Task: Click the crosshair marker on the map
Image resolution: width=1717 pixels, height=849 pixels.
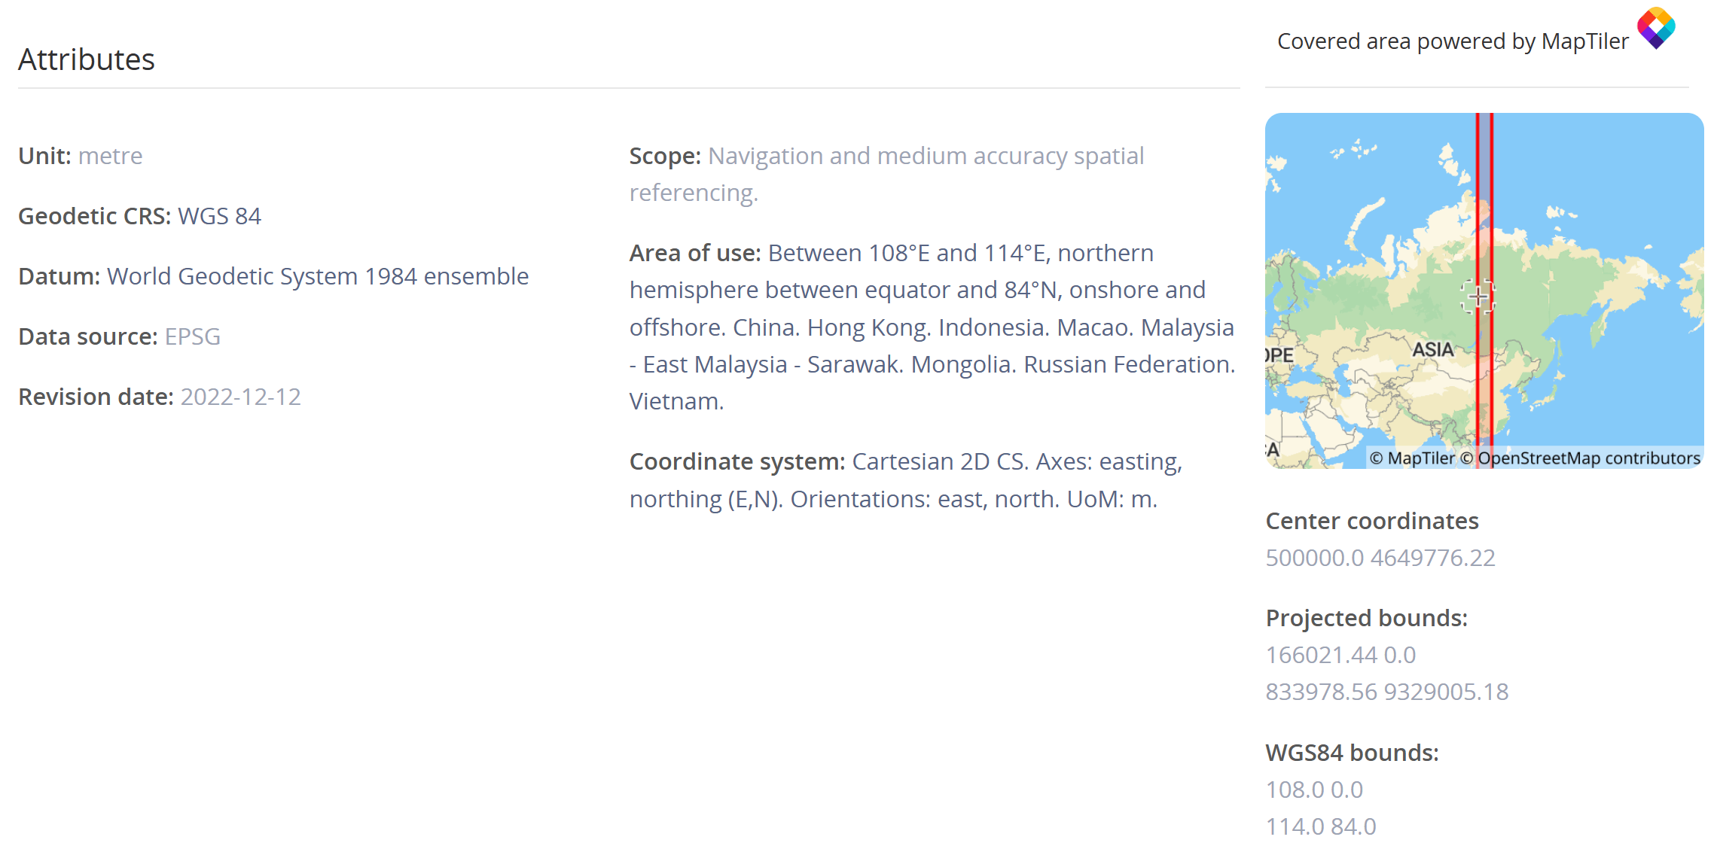Action: coord(1478,296)
